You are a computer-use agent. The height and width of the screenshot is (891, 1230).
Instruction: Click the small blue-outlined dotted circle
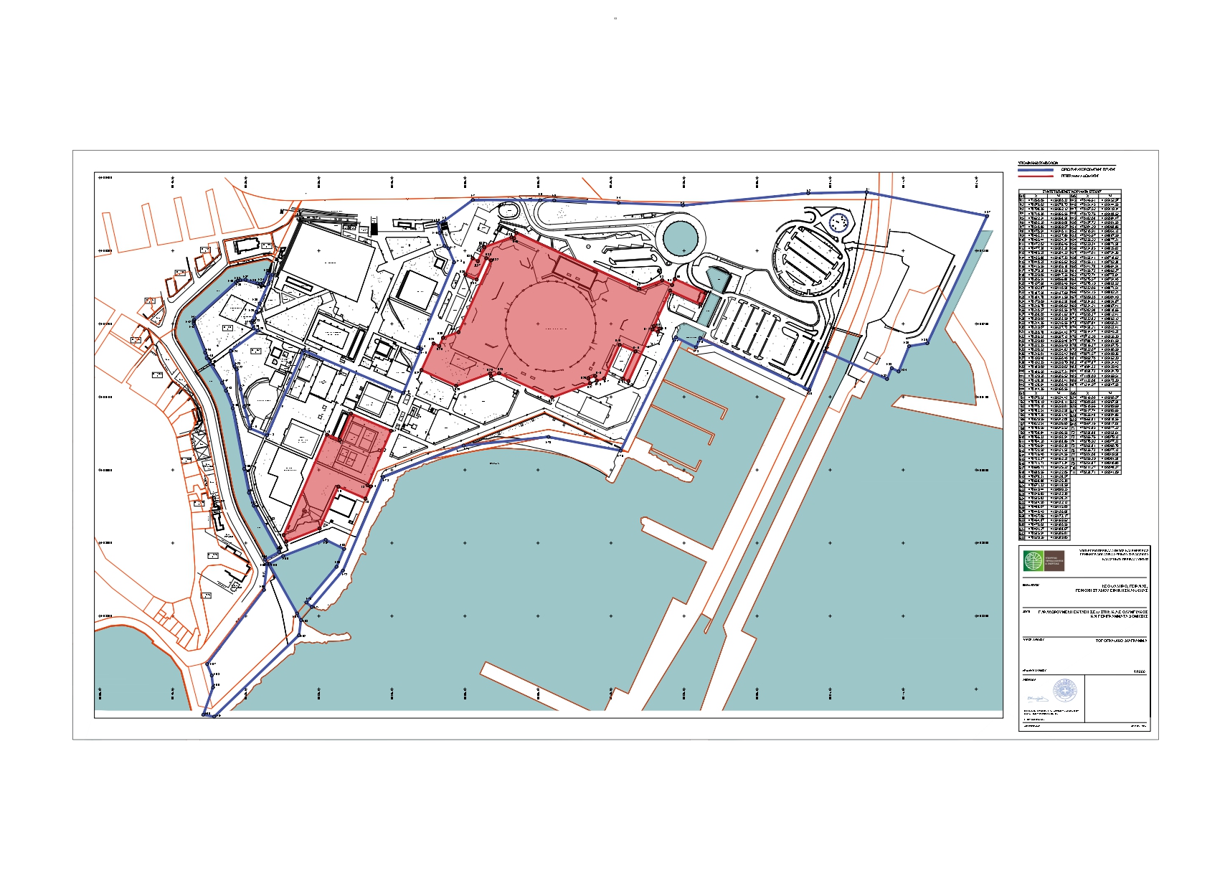tap(838, 223)
